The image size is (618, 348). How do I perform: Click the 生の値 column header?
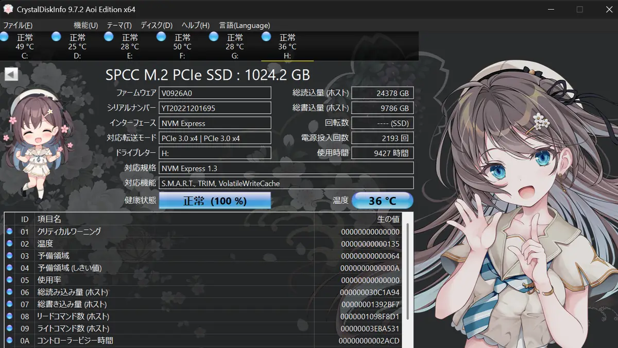tap(388, 219)
